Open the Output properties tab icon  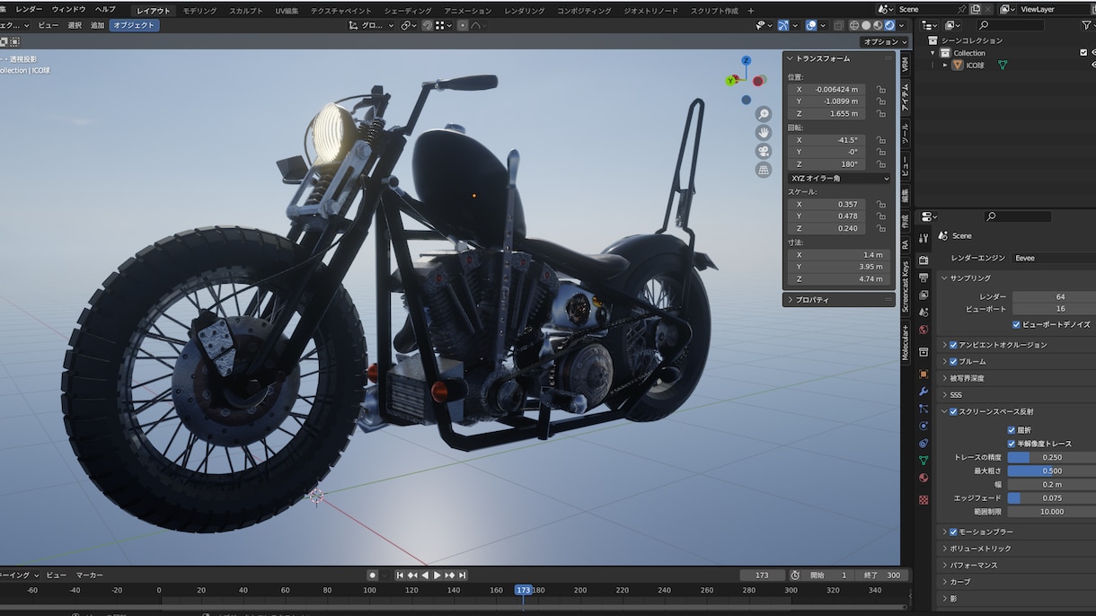pos(924,277)
